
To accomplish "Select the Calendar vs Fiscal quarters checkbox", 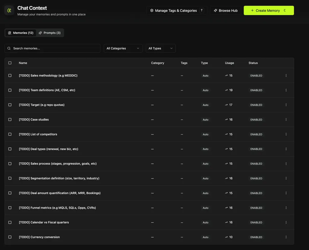I will pos(10,222).
